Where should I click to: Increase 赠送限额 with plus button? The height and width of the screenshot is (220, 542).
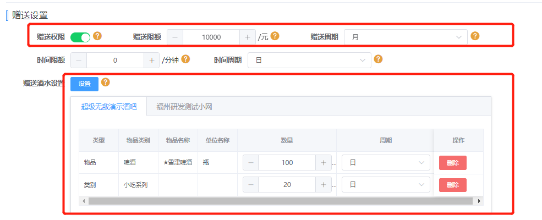(248, 37)
